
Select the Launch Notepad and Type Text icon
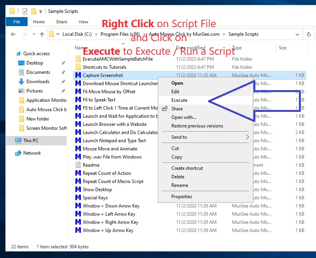(x=78, y=141)
